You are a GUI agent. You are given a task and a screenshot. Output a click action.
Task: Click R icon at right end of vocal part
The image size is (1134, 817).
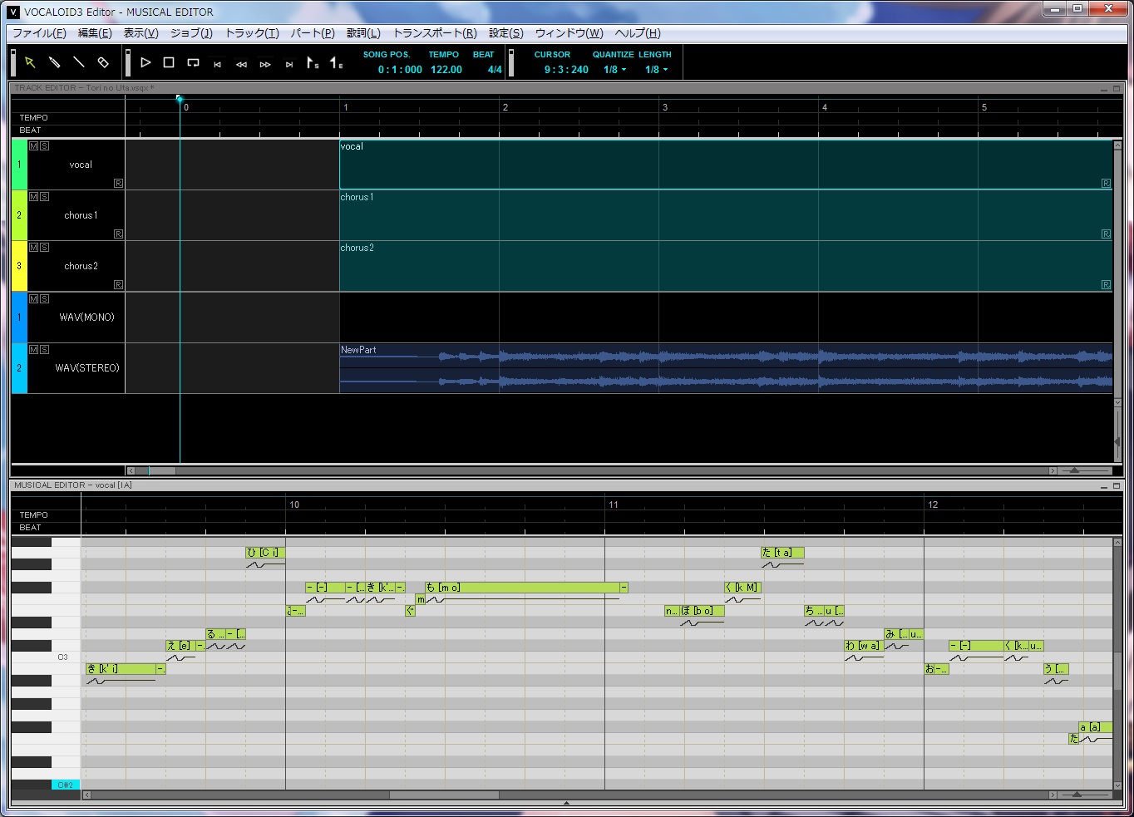pos(1106,183)
